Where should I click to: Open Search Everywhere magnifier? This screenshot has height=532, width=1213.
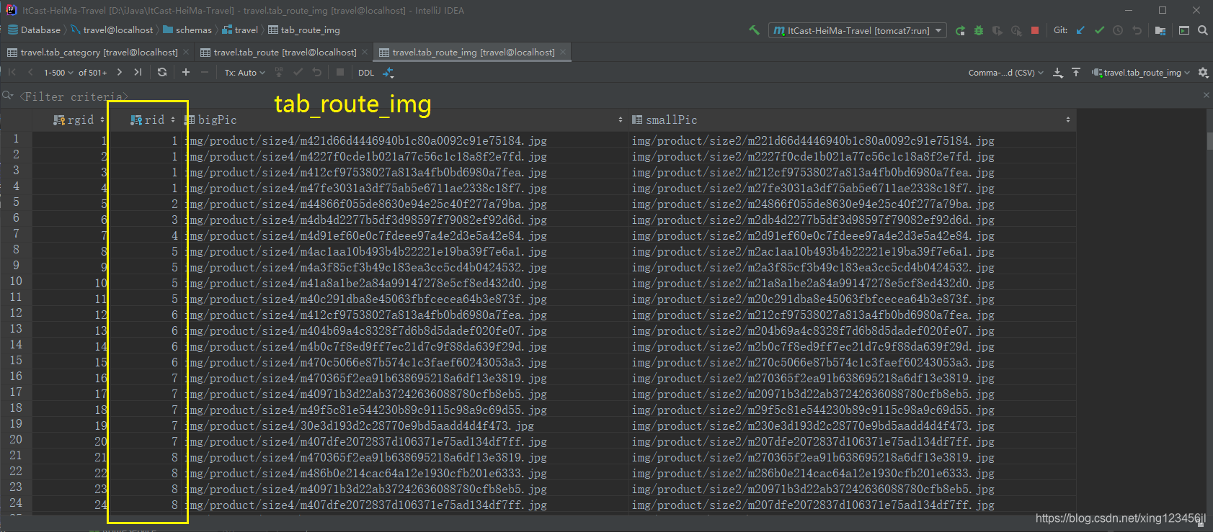click(x=1203, y=30)
